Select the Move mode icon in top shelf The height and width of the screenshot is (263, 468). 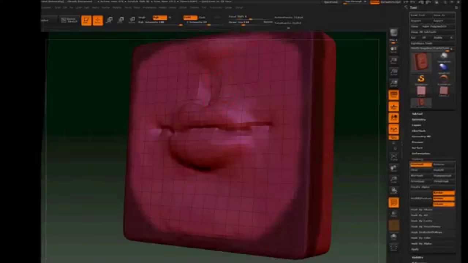109,20
